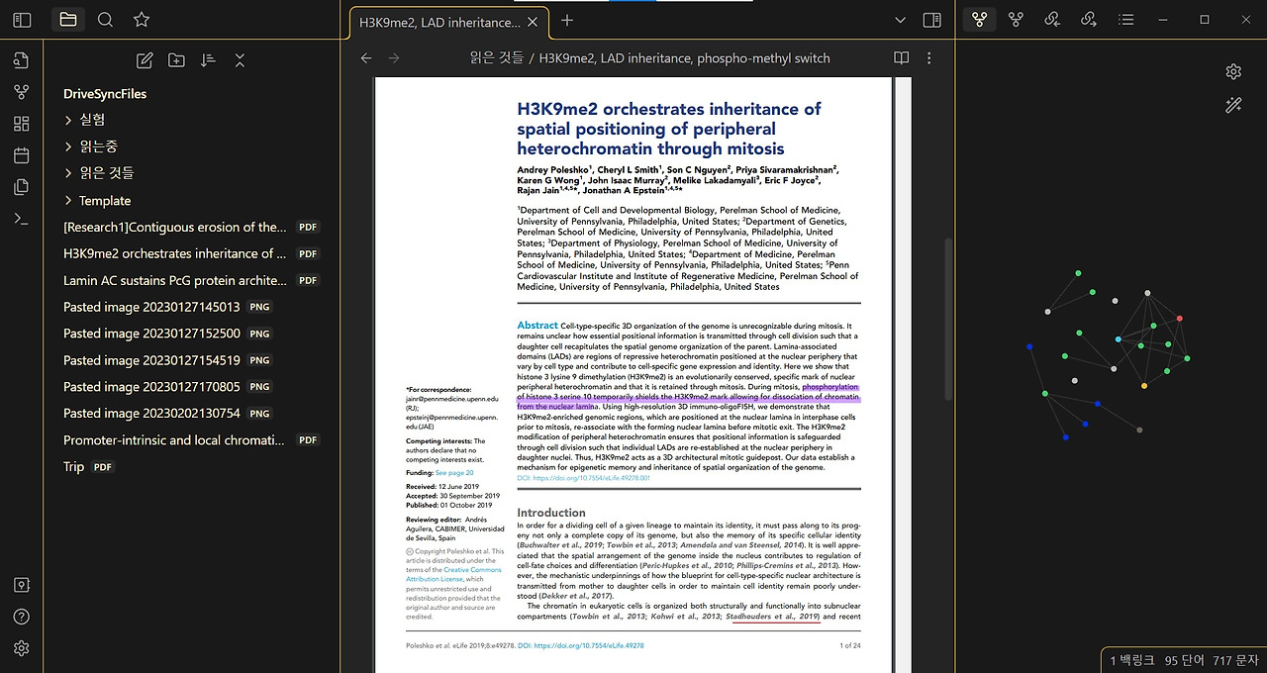Change file explorer sort order

208,60
